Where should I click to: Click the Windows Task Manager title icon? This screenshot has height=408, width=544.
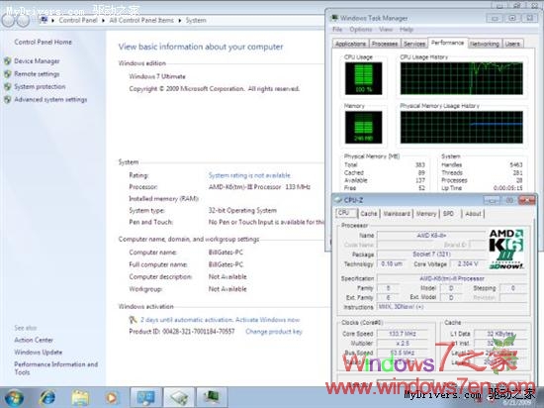(x=334, y=18)
